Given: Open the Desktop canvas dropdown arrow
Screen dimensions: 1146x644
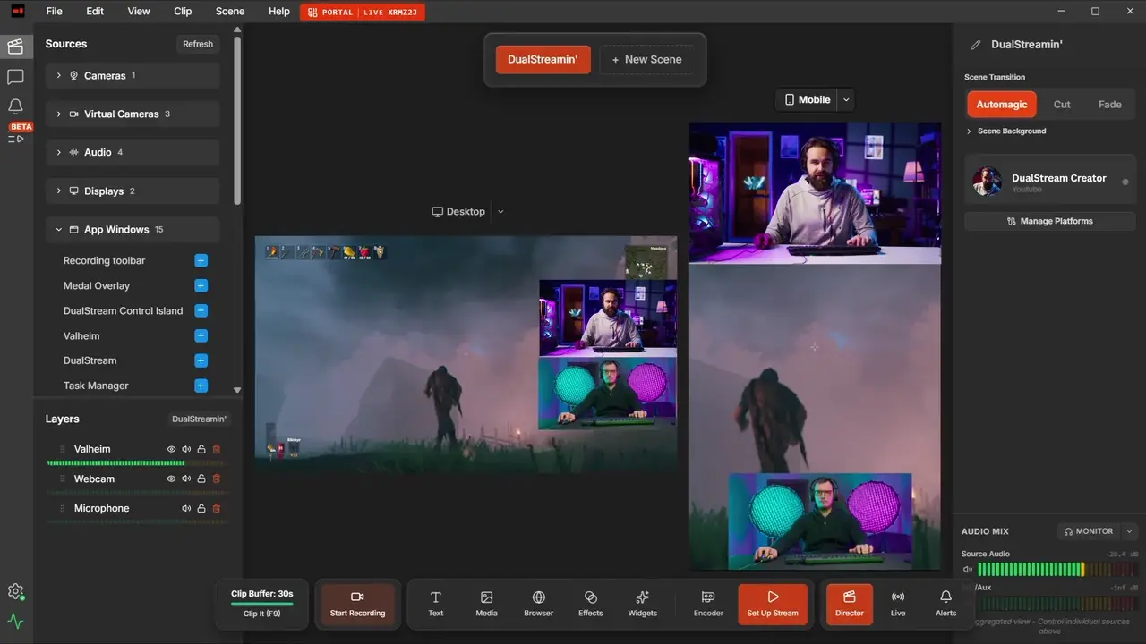Looking at the screenshot, I should click(x=500, y=212).
